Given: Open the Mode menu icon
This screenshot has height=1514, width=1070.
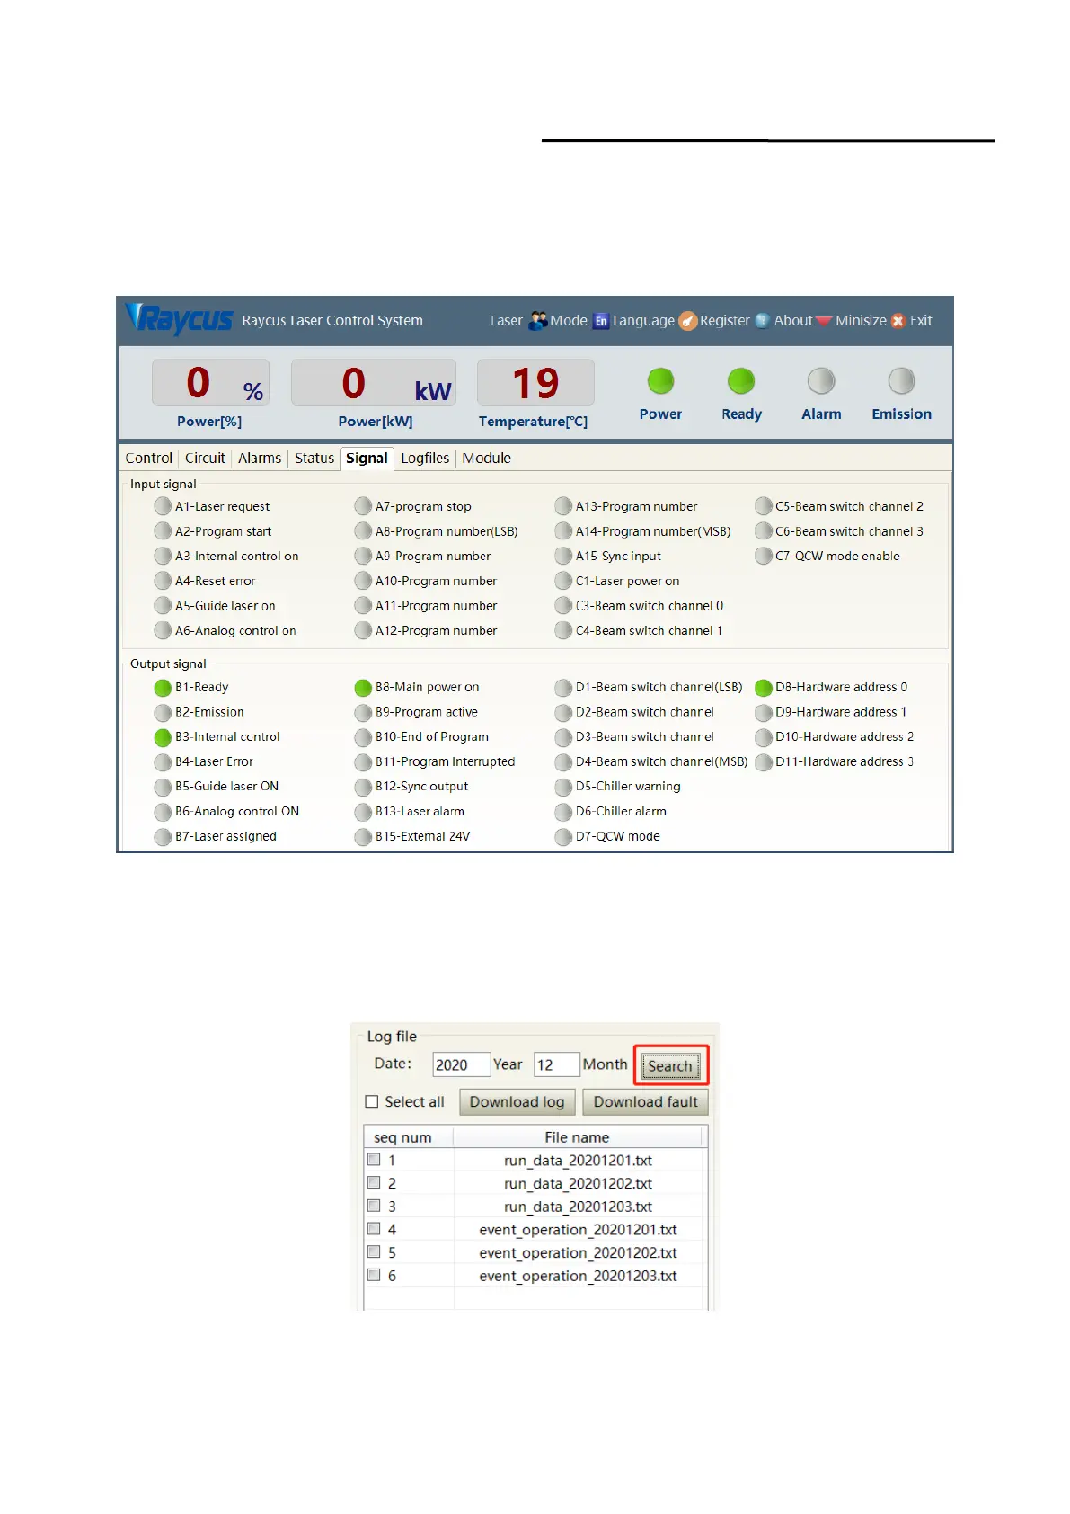Looking at the screenshot, I should (x=538, y=320).
